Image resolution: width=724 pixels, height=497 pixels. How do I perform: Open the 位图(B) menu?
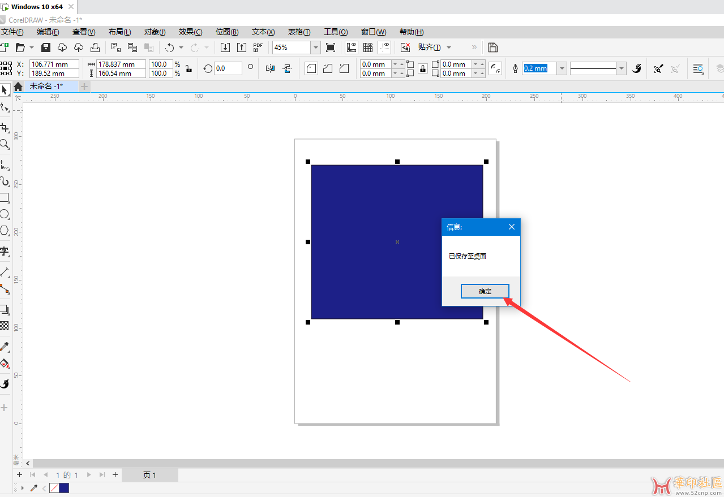click(x=227, y=32)
